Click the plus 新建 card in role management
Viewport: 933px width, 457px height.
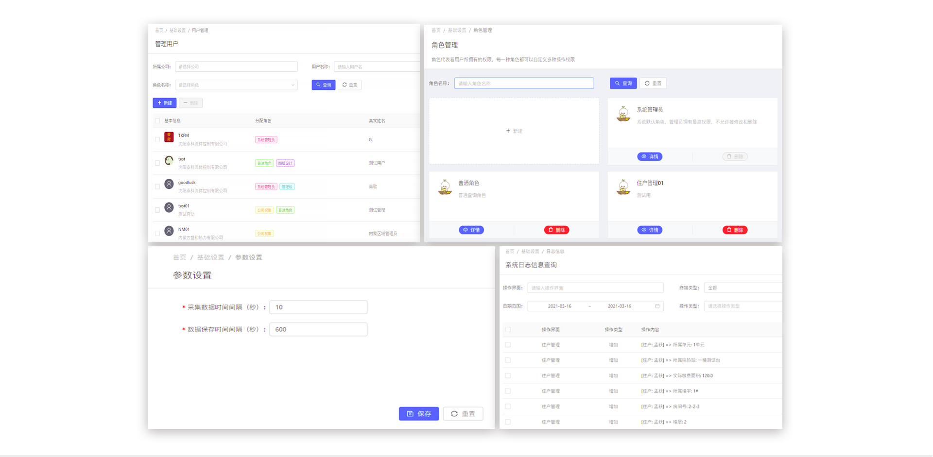coord(514,131)
